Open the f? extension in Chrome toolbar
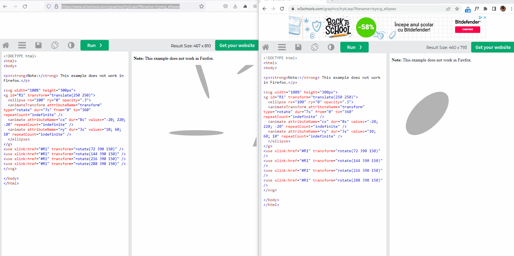This screenshot has height=256, width=514. (x=477, y=9)
